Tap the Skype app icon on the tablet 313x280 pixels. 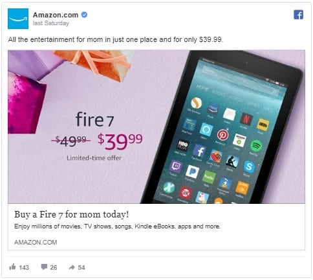[249, 166]
